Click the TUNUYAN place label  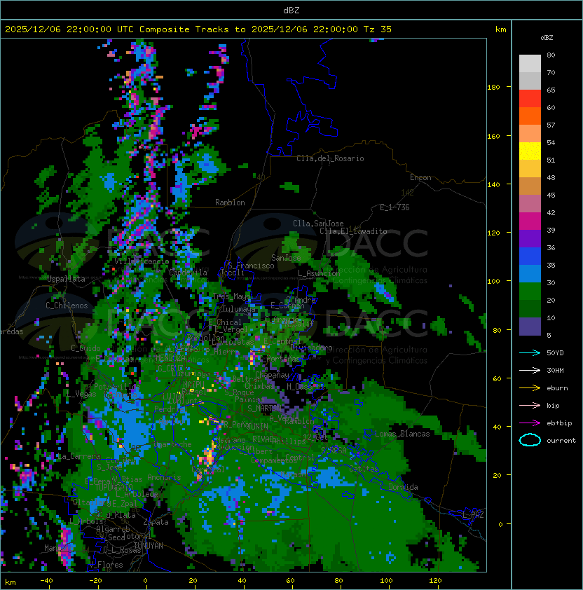coord(149,545)
